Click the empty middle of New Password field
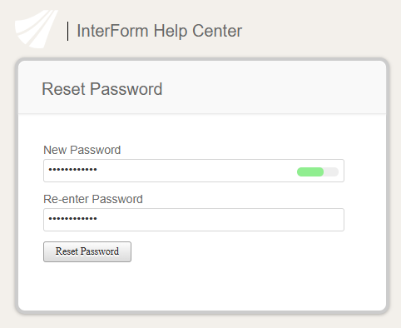Screen dimensions: 401x328 [194, 171]
